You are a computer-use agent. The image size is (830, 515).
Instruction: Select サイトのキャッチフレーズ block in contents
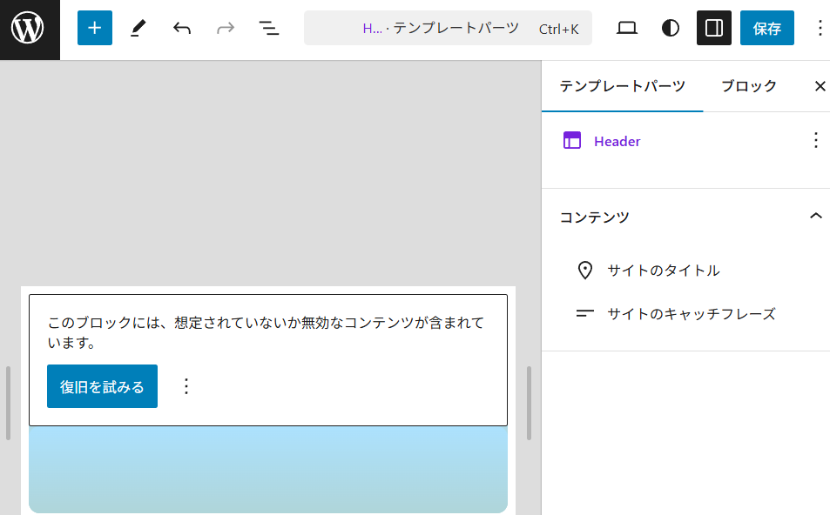coord(691,314)
